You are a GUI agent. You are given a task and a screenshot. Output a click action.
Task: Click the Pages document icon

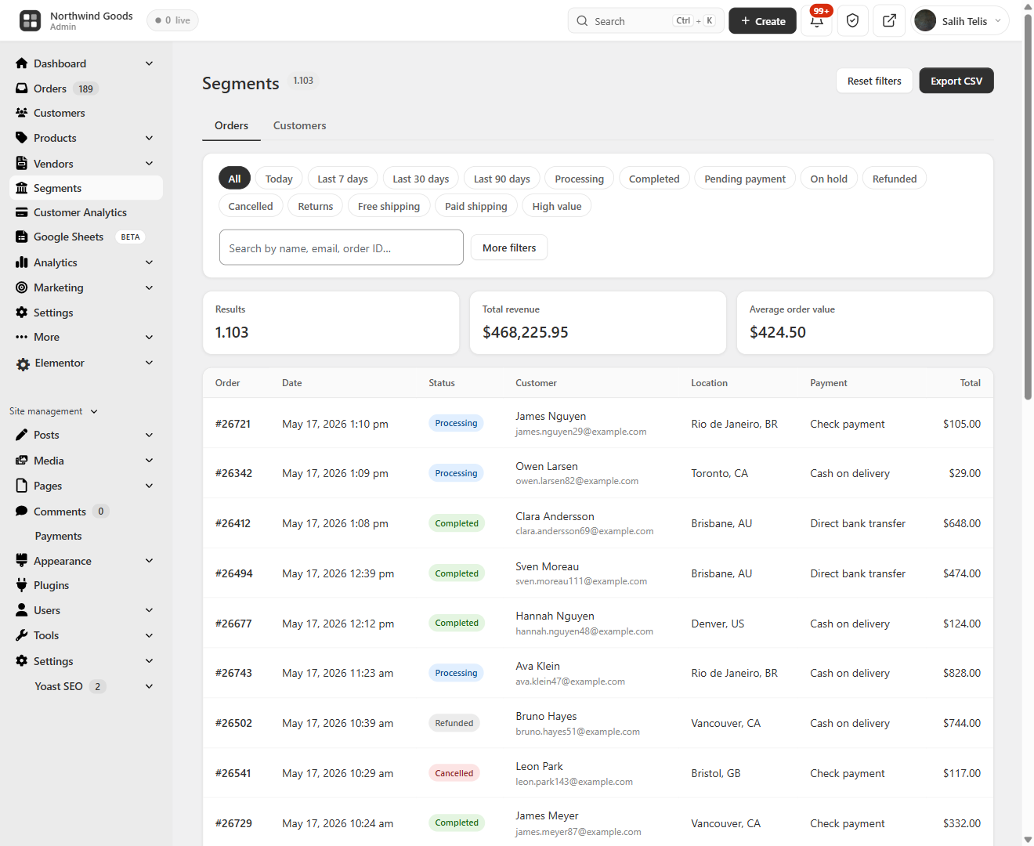22,486
